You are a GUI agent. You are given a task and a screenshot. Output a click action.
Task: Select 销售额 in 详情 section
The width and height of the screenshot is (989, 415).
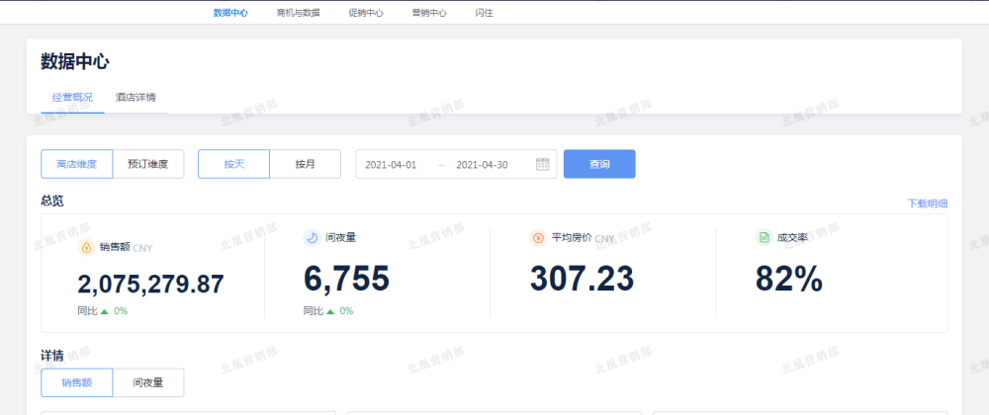pyautogui.click(x=77, y=382)
